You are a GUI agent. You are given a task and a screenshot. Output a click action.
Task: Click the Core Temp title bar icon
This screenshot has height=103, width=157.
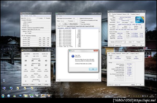pyautogui.click(x=21, y=13)
